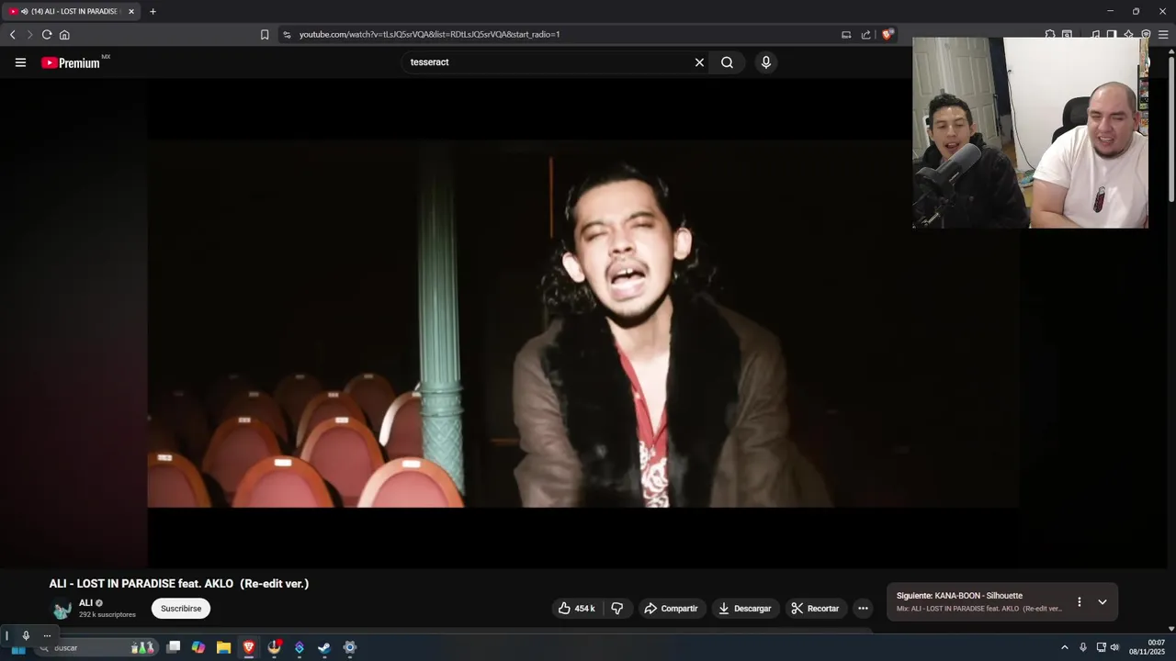Go to the YouTube Premium home logo
This screenshot has width=1176, height=661.
pyautogui.click(x=71, y=62)
